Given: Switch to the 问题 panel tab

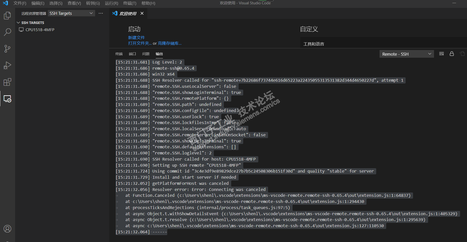Looking at the screenshot, I should 146,54.
